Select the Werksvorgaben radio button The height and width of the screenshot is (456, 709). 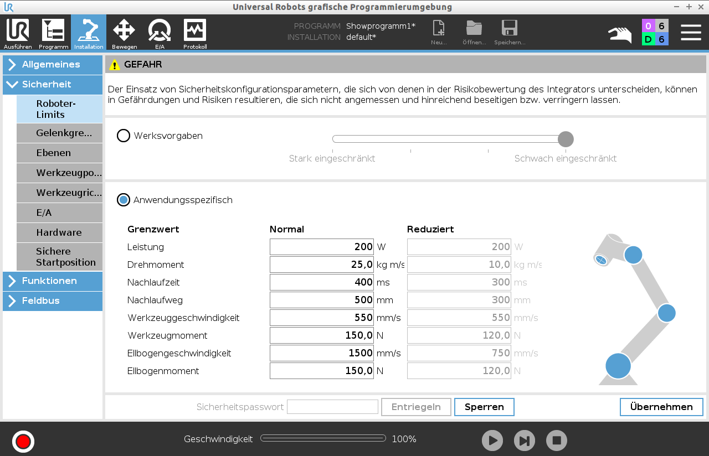(x=122, y=134)
